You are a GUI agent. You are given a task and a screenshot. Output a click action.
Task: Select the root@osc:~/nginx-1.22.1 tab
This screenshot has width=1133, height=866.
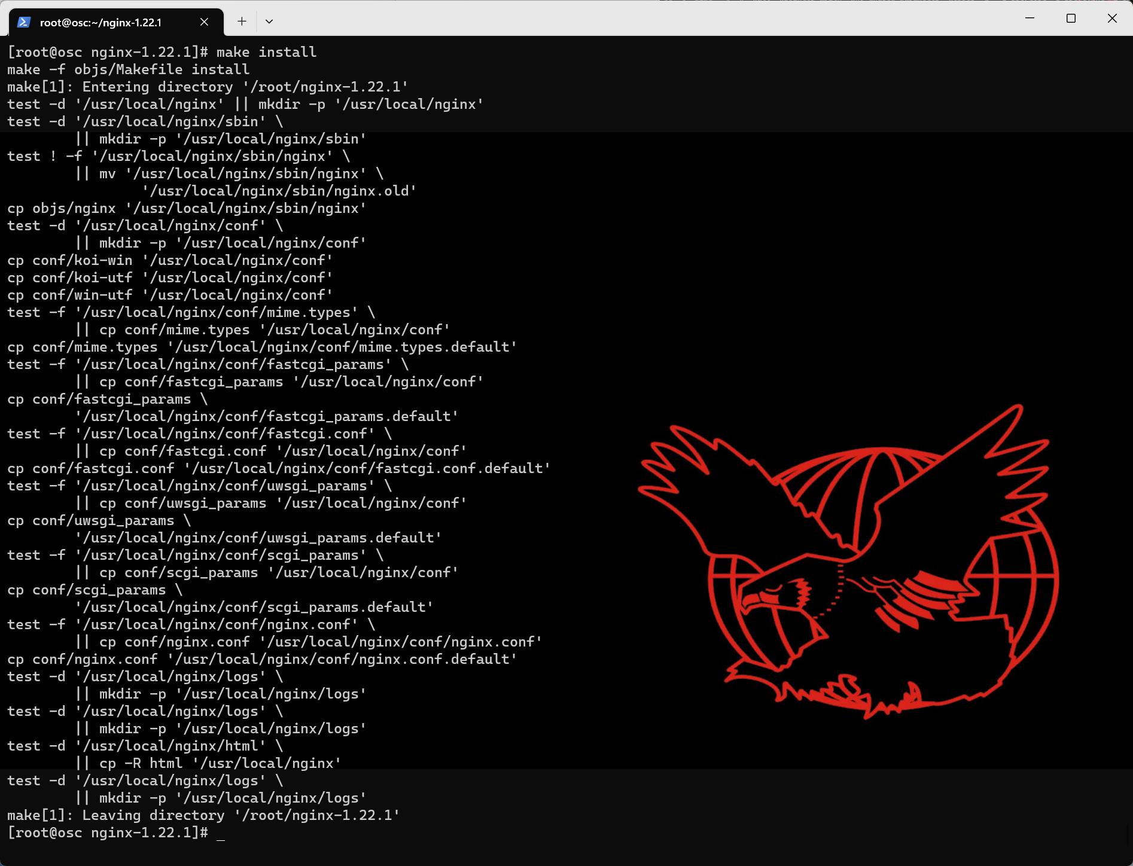click(117, 22)
